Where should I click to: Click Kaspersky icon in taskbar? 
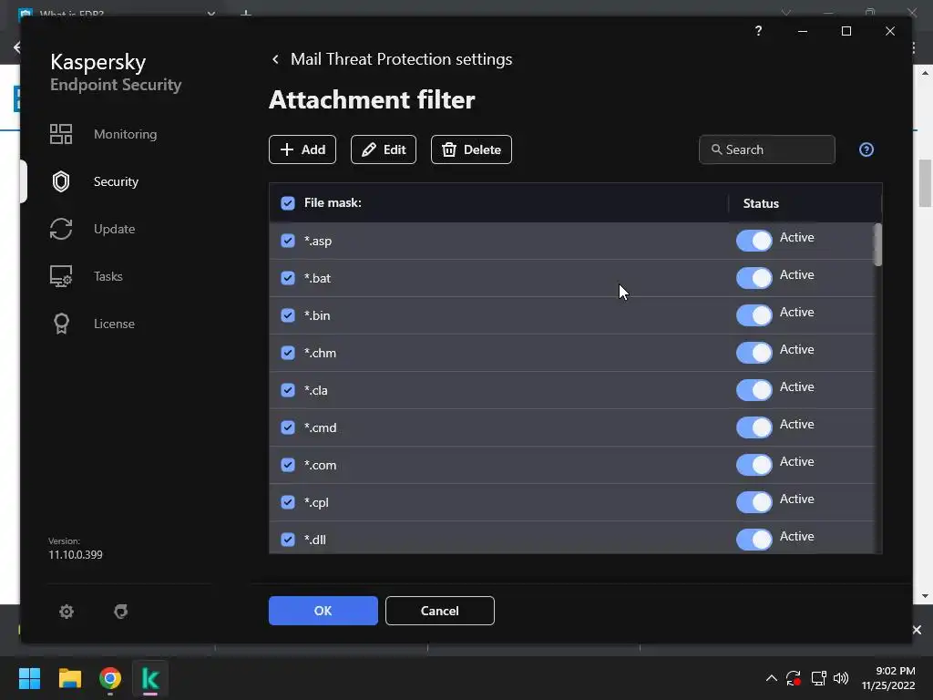click(x=150, y=678)
